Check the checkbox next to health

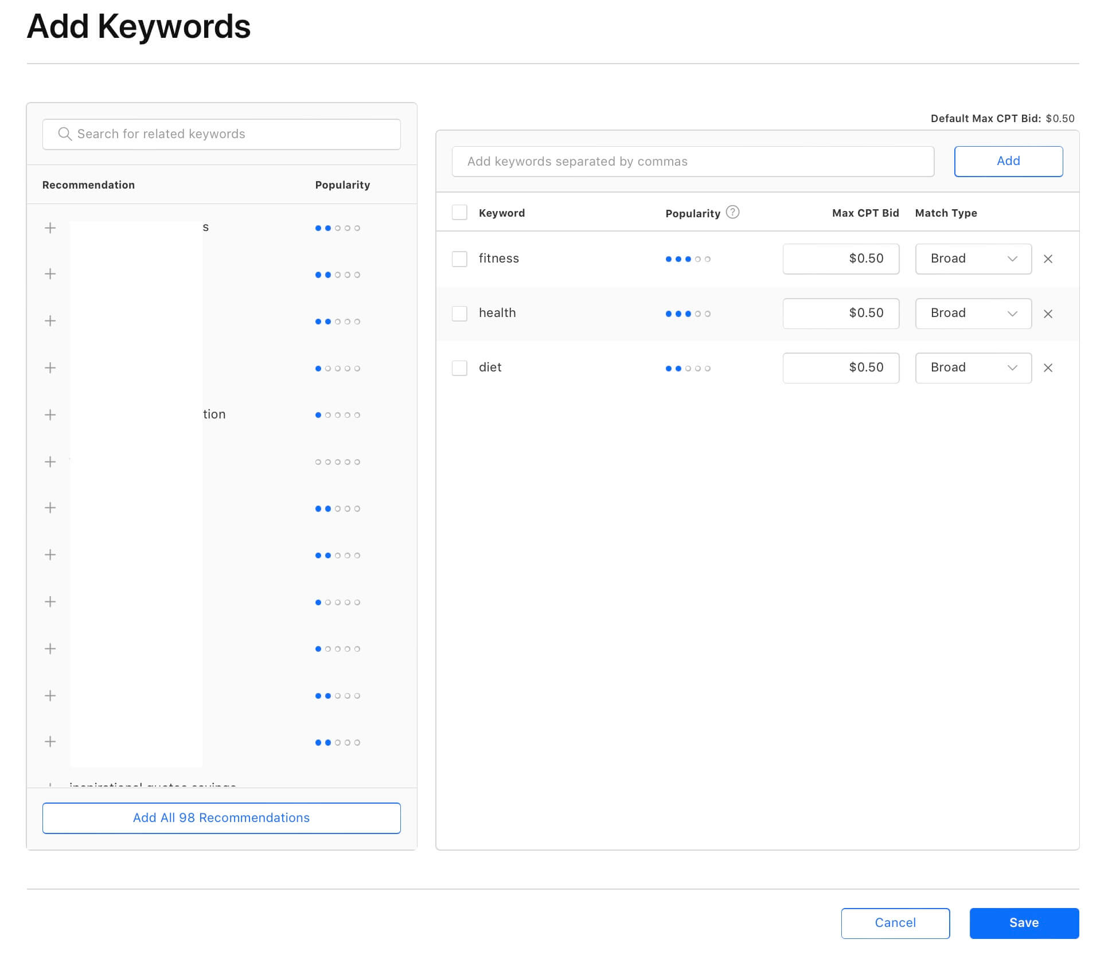pos(459,314)
